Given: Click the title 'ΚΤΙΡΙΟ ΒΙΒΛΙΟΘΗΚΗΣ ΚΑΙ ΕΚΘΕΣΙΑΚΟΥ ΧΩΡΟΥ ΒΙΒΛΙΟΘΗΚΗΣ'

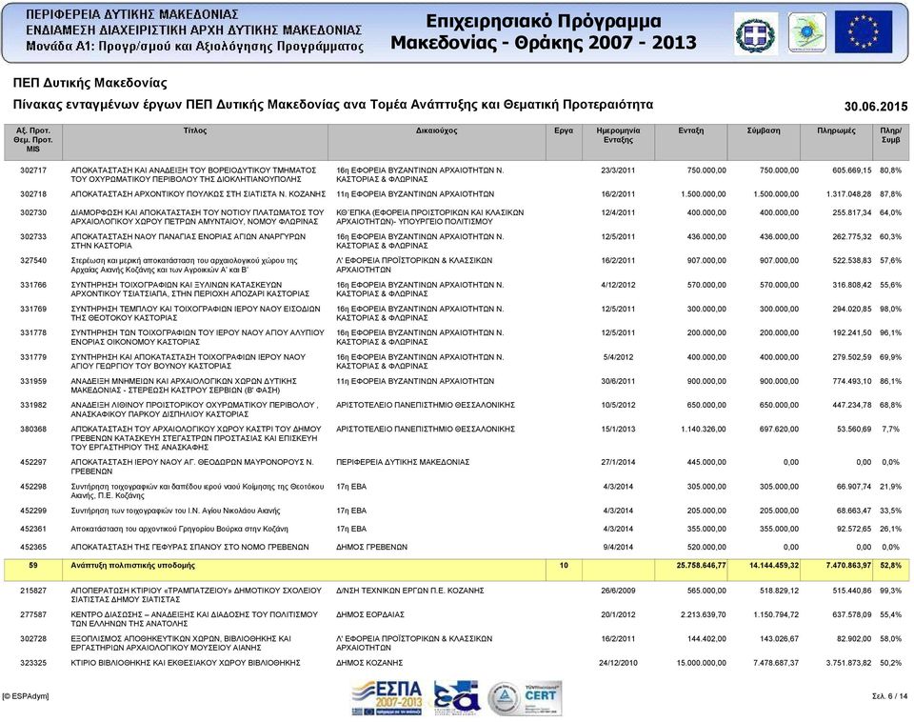Looking at the screenshot, I should [x=186, y=663].
